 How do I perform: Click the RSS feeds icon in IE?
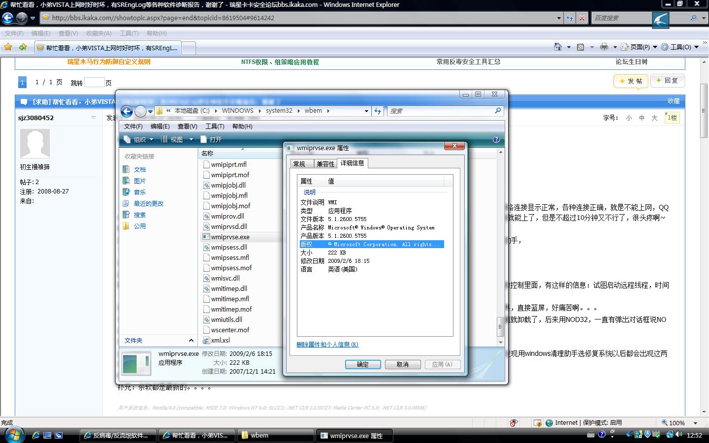(580, 47)
